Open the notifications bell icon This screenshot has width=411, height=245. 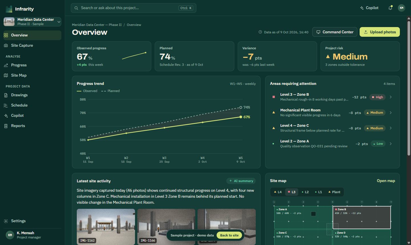coord(390,8)
